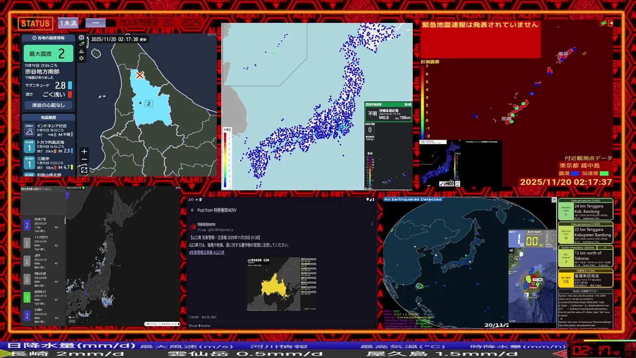Open the warning triangle icon in map sidebar
This screenshot has width=636, height=358.
click(81, 51)
